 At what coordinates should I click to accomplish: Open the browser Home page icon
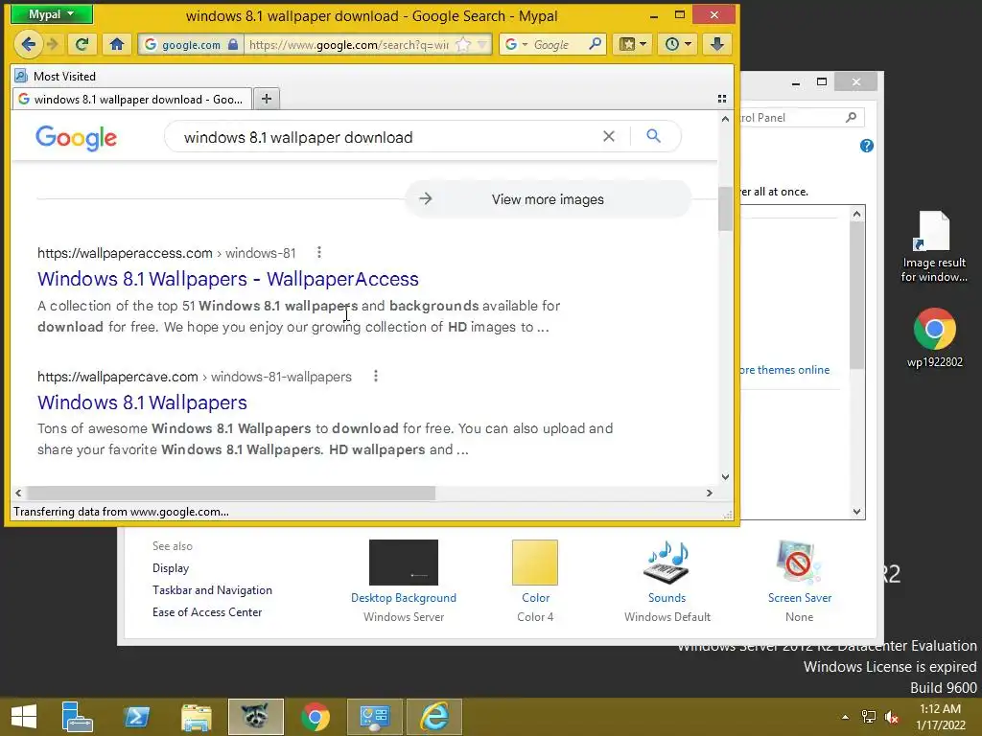[x=116, y=44]
